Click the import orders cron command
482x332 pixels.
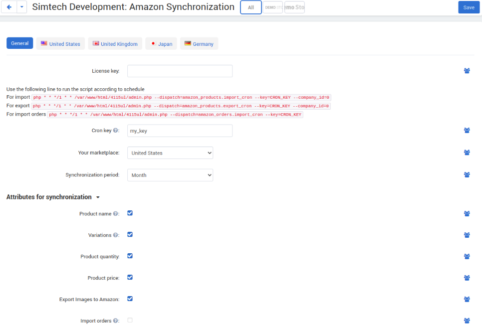(175, 115)
